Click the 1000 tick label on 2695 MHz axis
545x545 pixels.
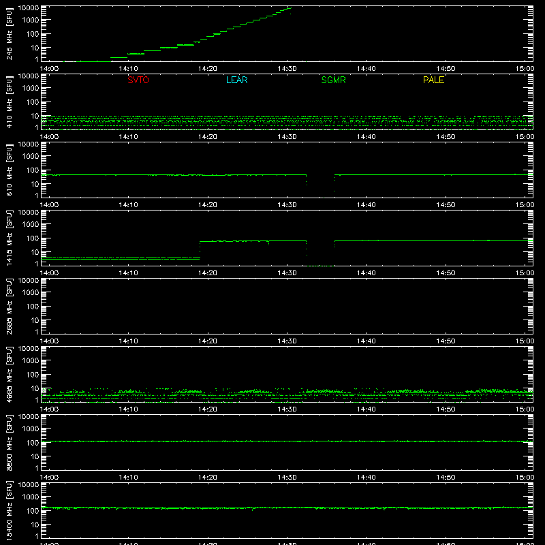point(31,293)
